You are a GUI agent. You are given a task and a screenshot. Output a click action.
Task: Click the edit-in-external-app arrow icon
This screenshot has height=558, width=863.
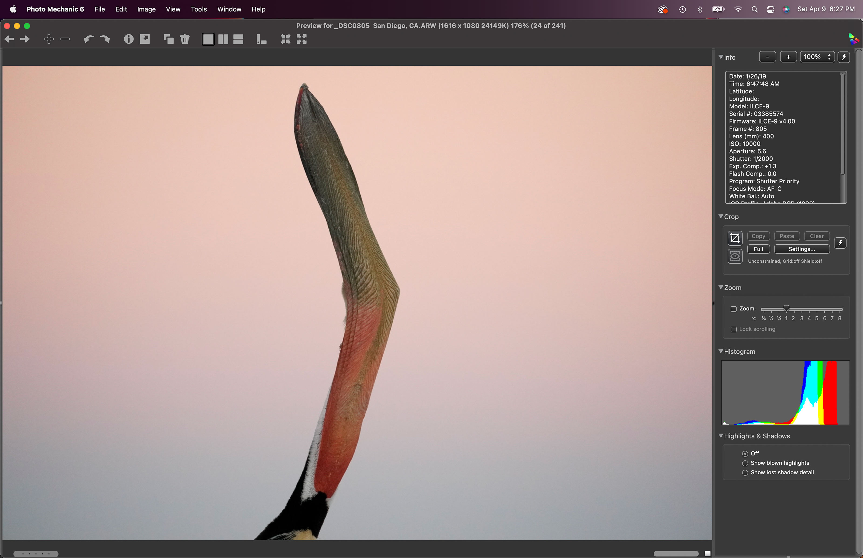click(145, 39)
